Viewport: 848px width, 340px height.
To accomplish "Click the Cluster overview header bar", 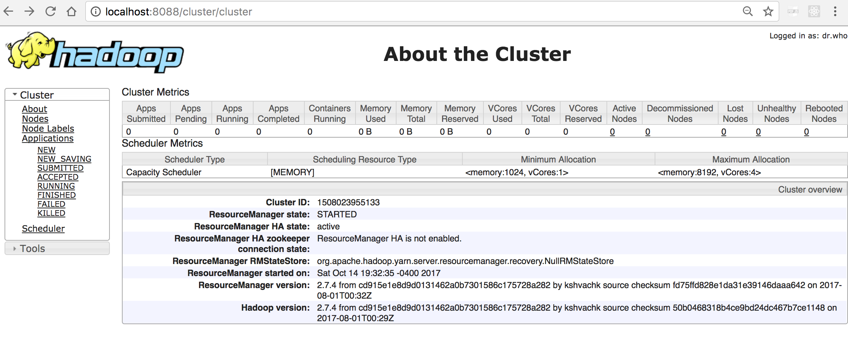I will 485,189.
